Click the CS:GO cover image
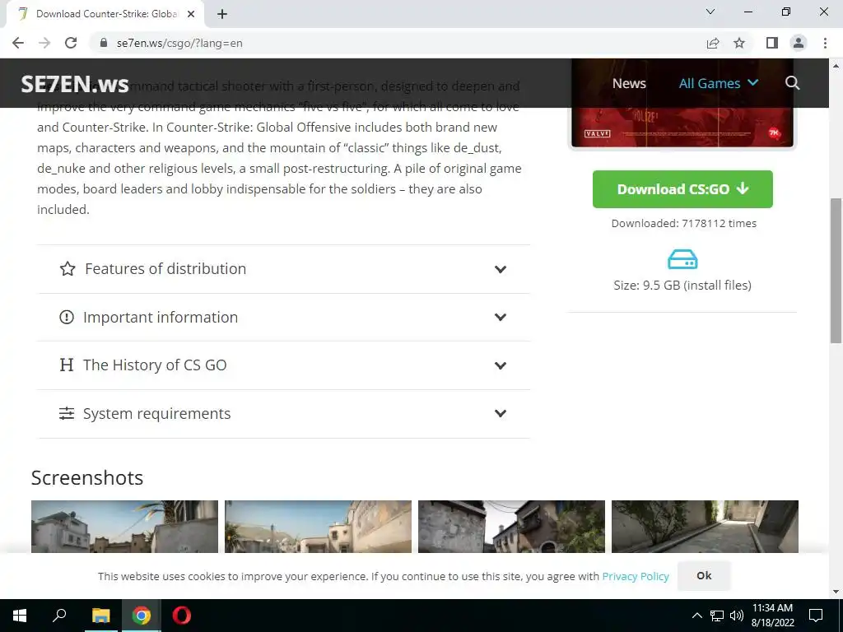This screenshot has height=632, width=843. pos(682,103)
